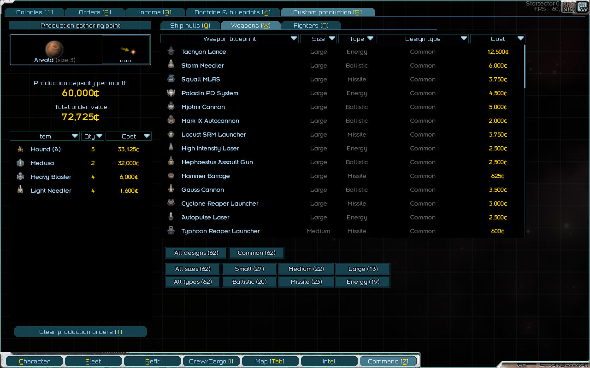Sort weapons by Size column
This screenshot has width=590, height=368.
click(319, 39)
